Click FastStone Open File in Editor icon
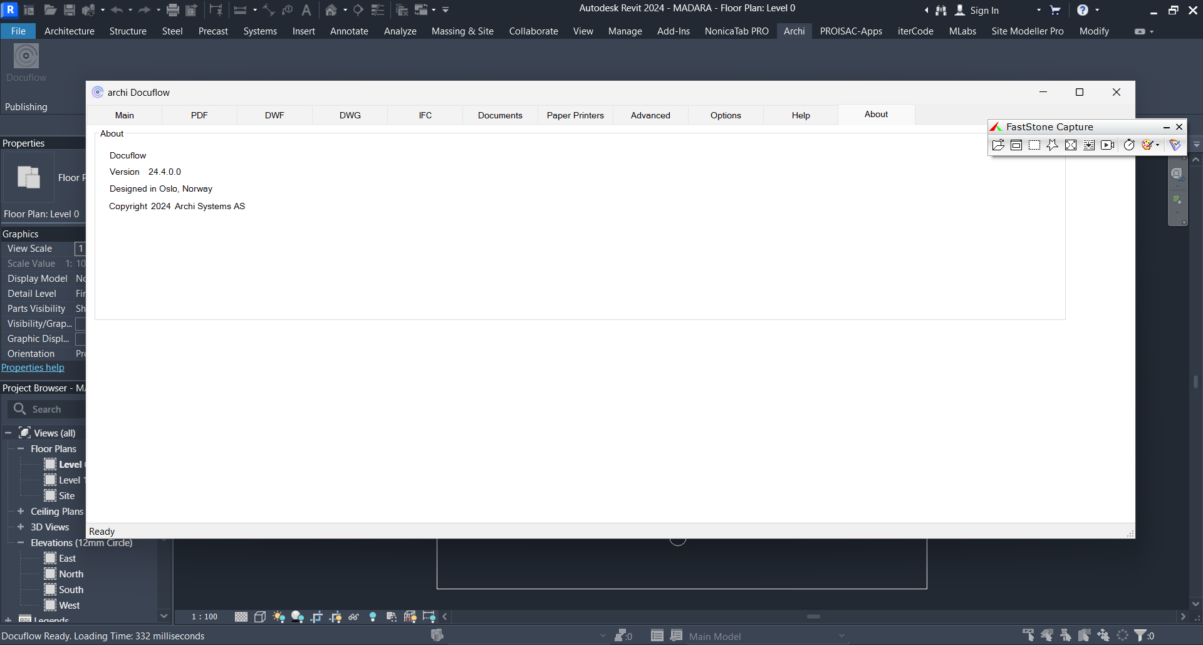The image size is (1203, 645). (998, 145)
